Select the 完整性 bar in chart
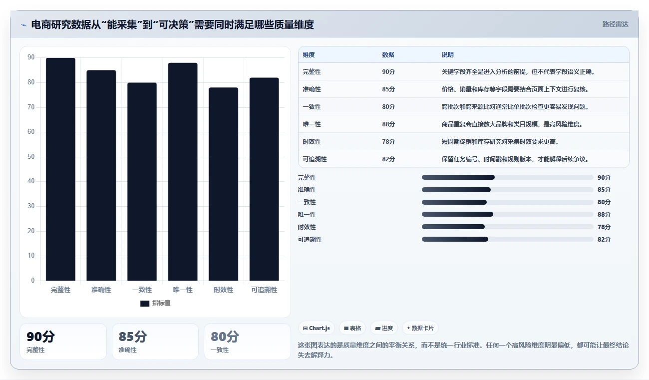The height and width of the screenshot is (380, 649). coord(60,169)
